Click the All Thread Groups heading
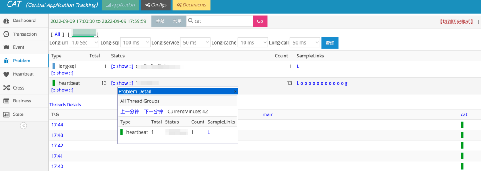481x171 pixels. point(140,101)
